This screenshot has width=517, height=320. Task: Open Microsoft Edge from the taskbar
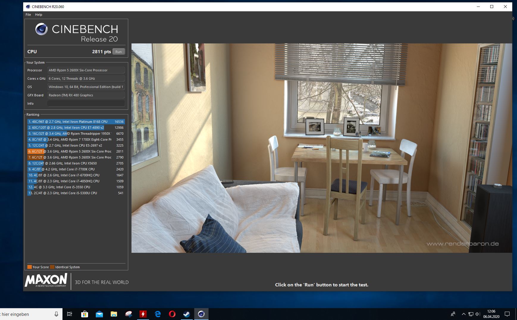tap(158, 314)
